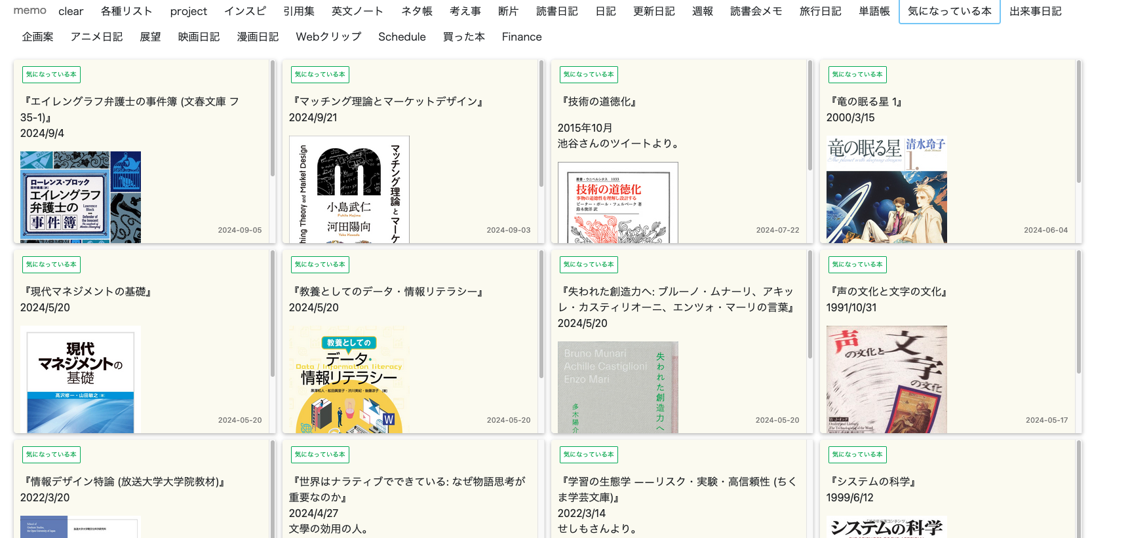Go to Webクリップ tab

(328, 37)
